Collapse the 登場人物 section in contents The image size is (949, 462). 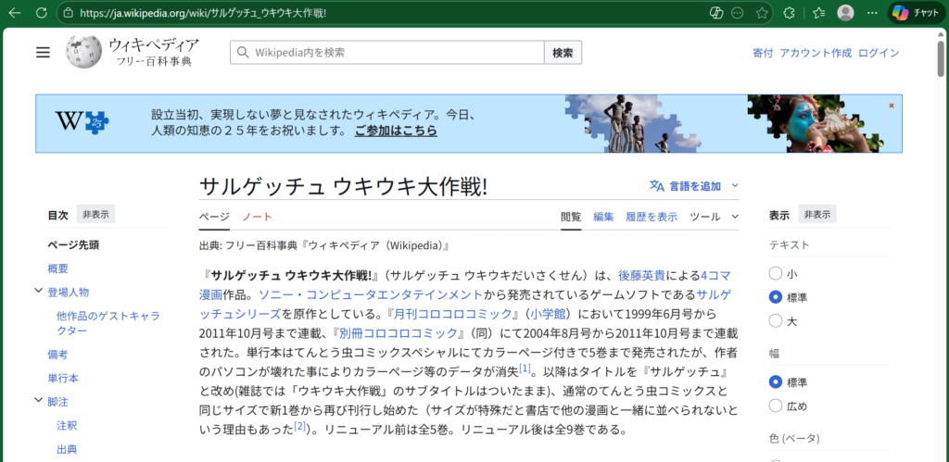click(37, 292)
